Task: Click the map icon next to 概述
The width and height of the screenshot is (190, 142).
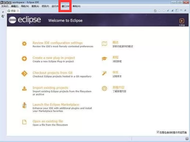Action: point(104,44)
